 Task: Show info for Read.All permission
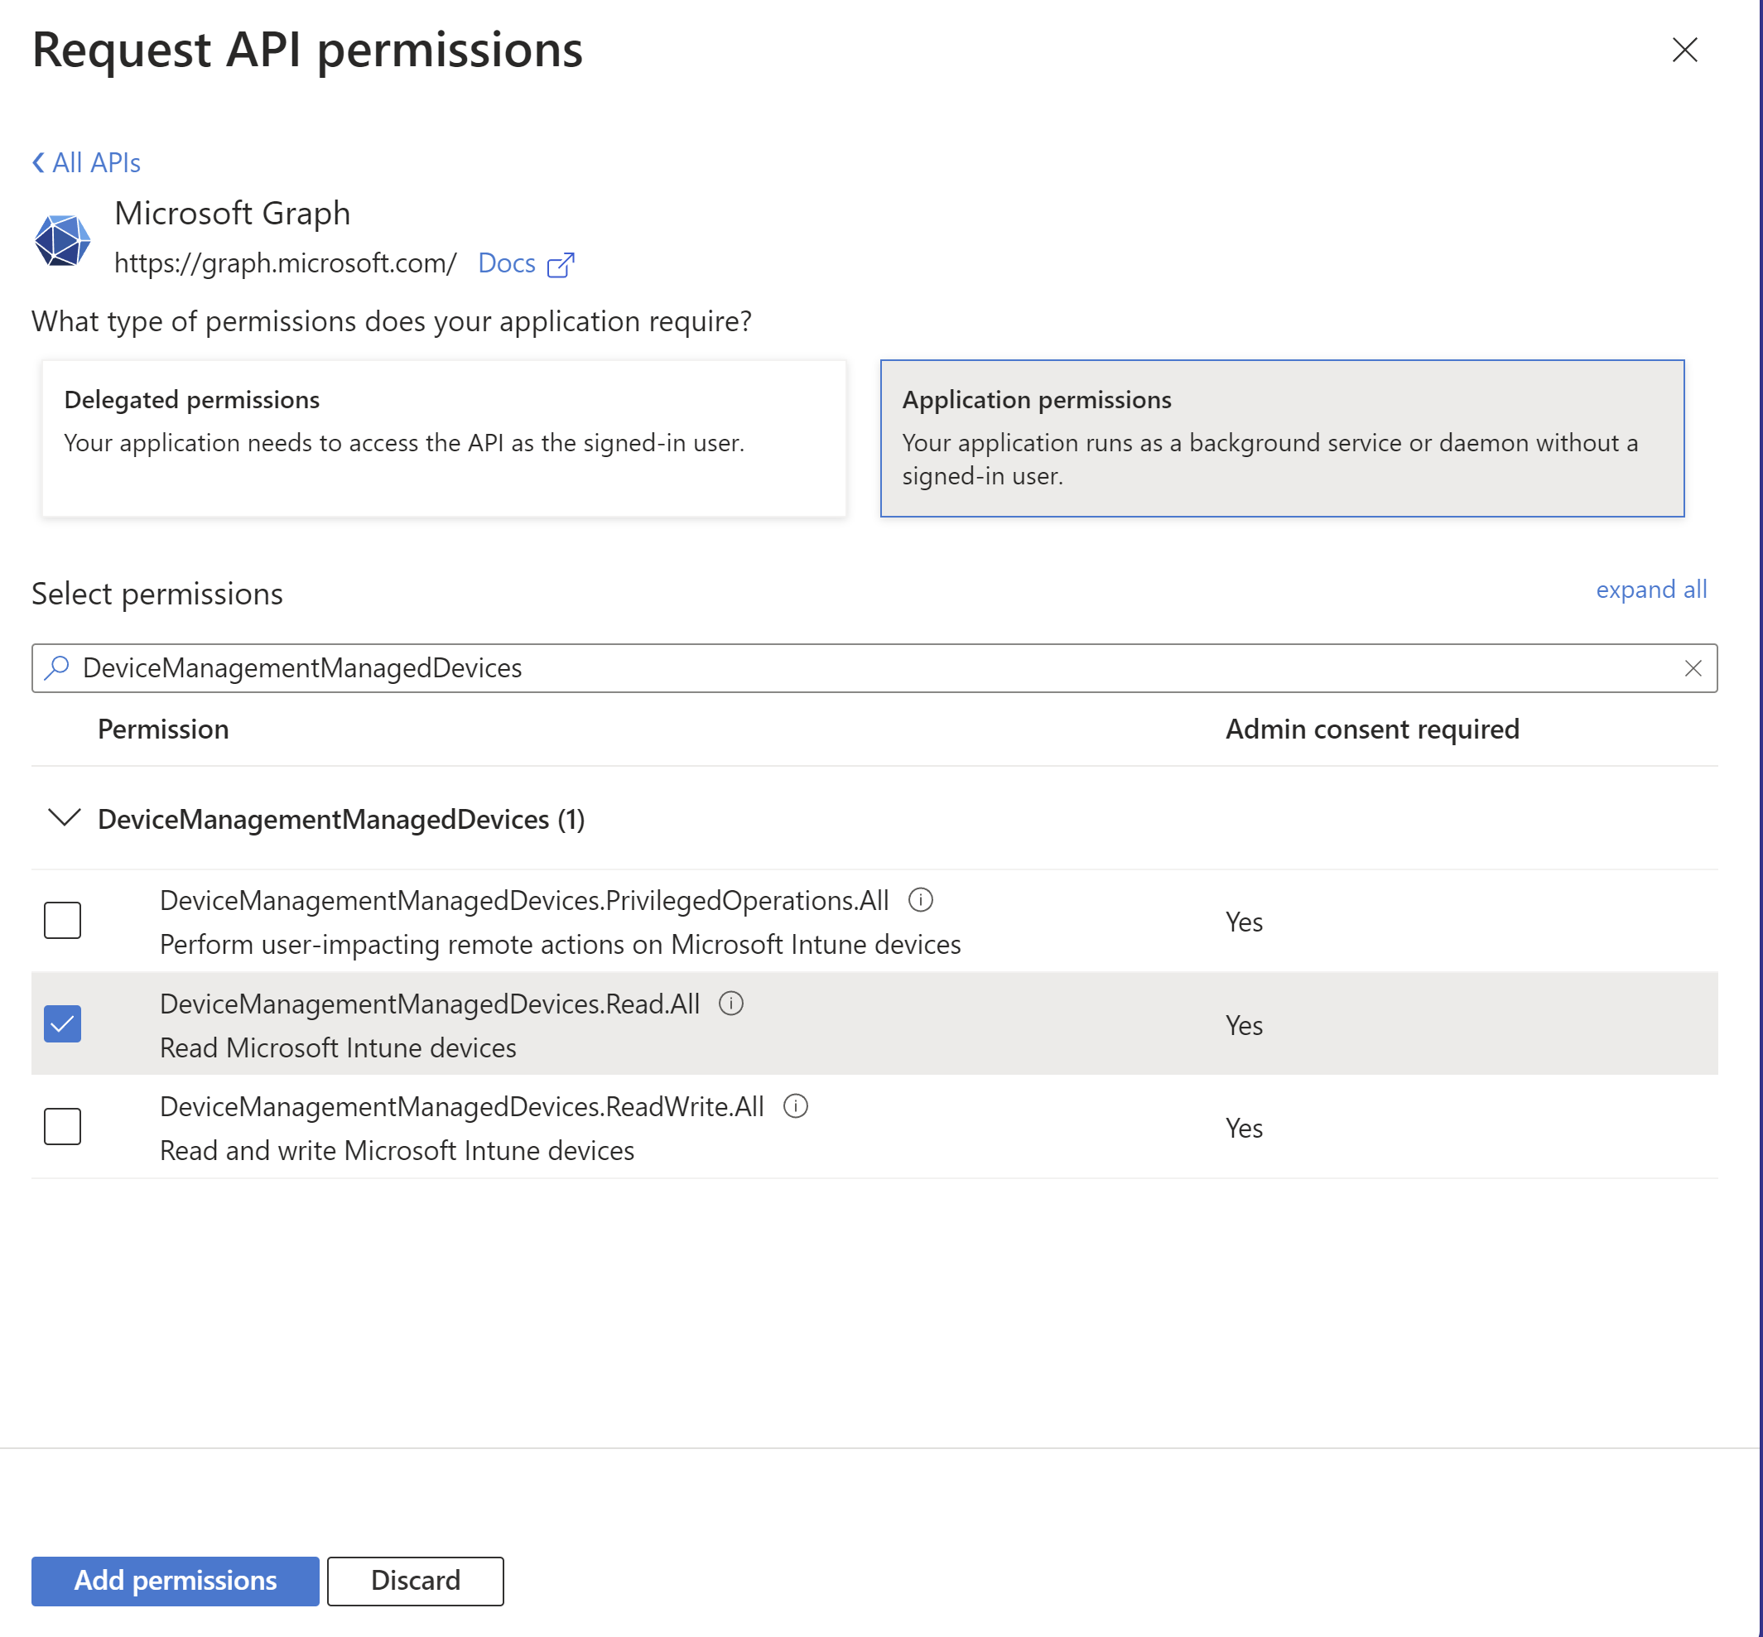(731, 1004)
